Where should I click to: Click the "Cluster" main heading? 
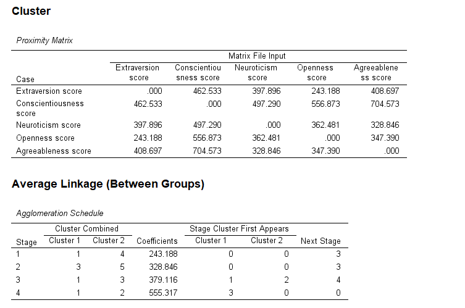coord(31,11)
